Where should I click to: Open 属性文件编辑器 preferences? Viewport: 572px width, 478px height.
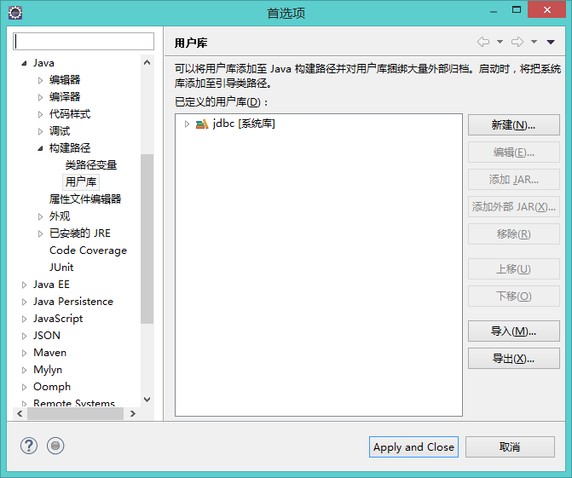pyautogui.click(x=85, y=199)
